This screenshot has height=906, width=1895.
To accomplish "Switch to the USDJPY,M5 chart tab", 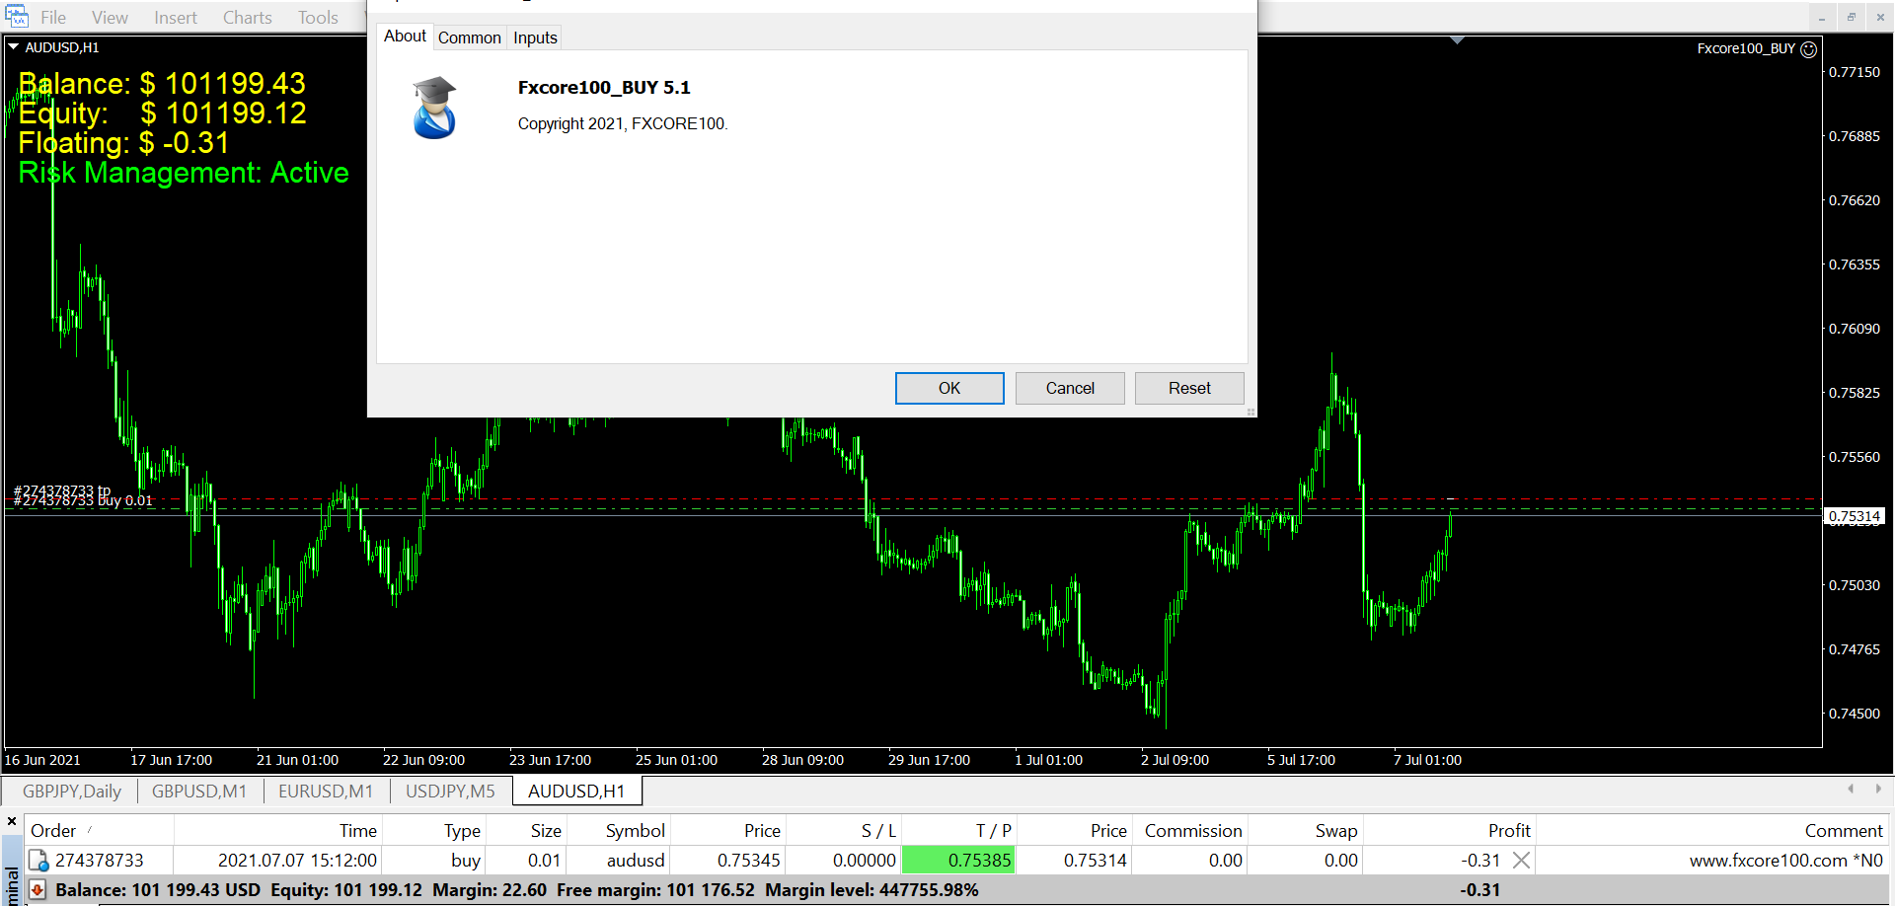I will [450, 792].
